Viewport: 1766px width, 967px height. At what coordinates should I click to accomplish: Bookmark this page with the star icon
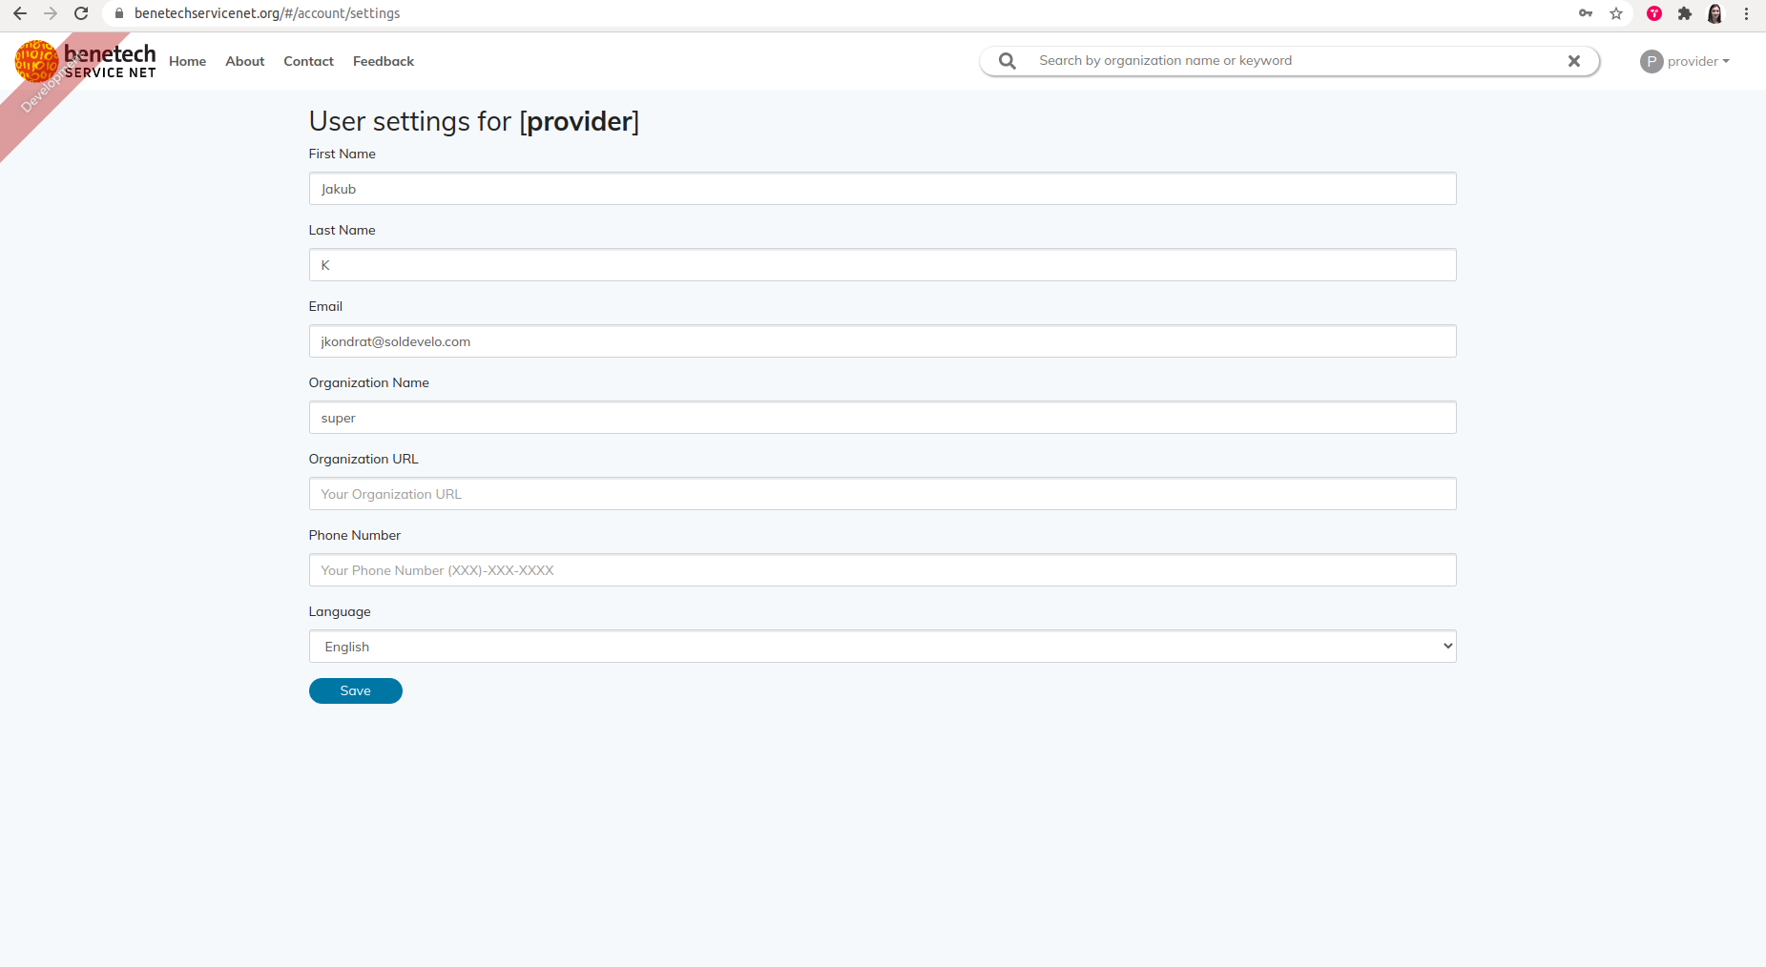tap(1616, 13)
